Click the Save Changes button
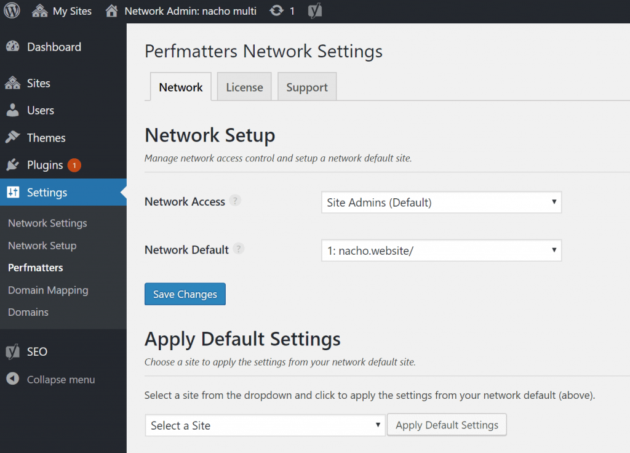630x453 pixels. pos(185,294)
